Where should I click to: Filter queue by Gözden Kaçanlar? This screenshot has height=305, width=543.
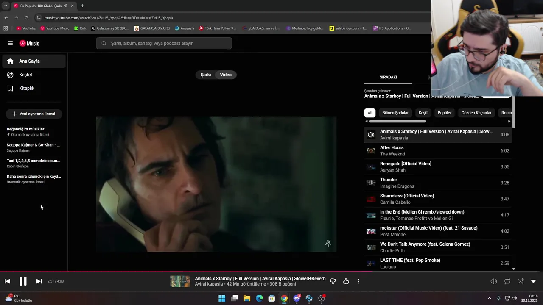coord(476,113)
